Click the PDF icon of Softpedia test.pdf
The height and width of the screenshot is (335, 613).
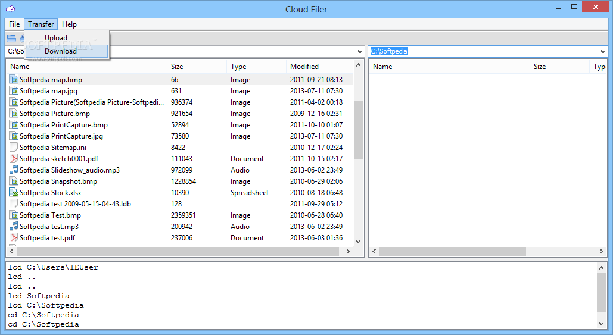[14, 238]
